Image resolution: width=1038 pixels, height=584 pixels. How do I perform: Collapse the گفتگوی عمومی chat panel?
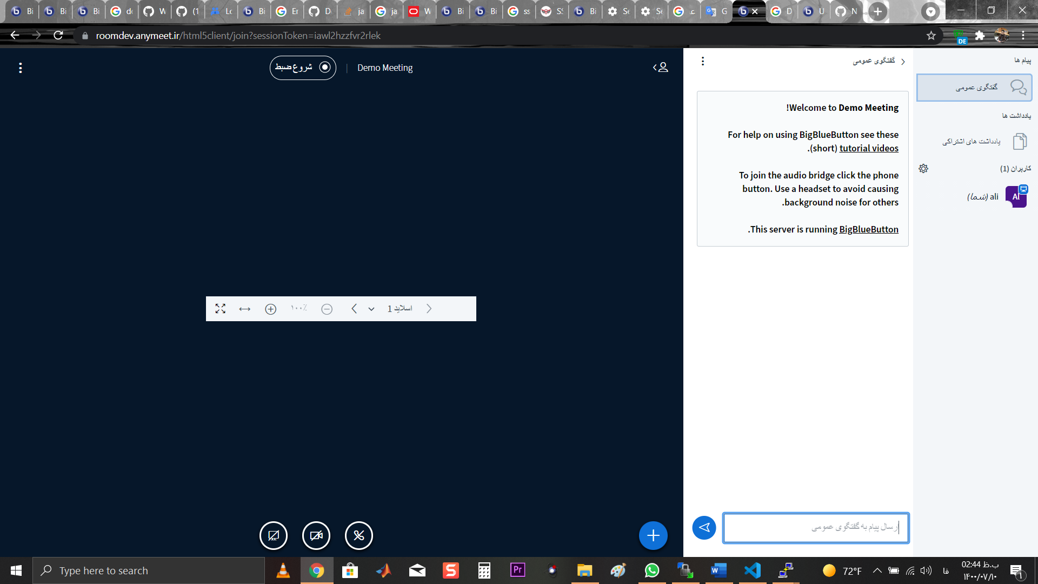pos(903,61)
